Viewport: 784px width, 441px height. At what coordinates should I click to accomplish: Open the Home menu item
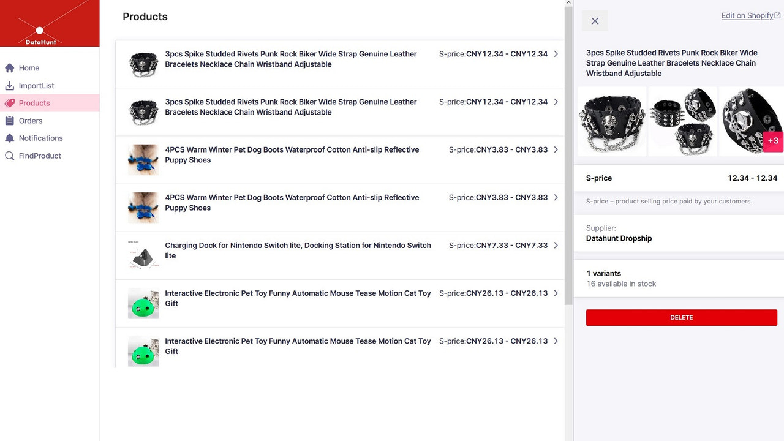[x=29, y=67]
